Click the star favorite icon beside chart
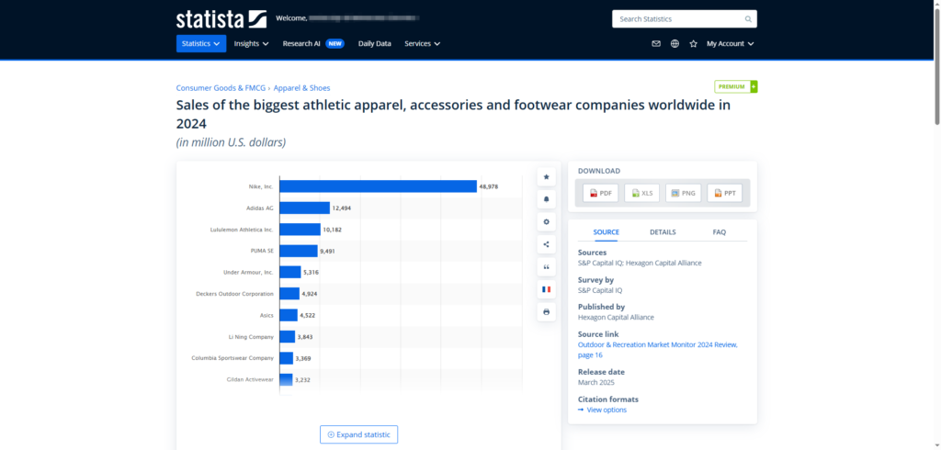Image resolution: width=941 pixels, height=450 pixels. (547, 176)
